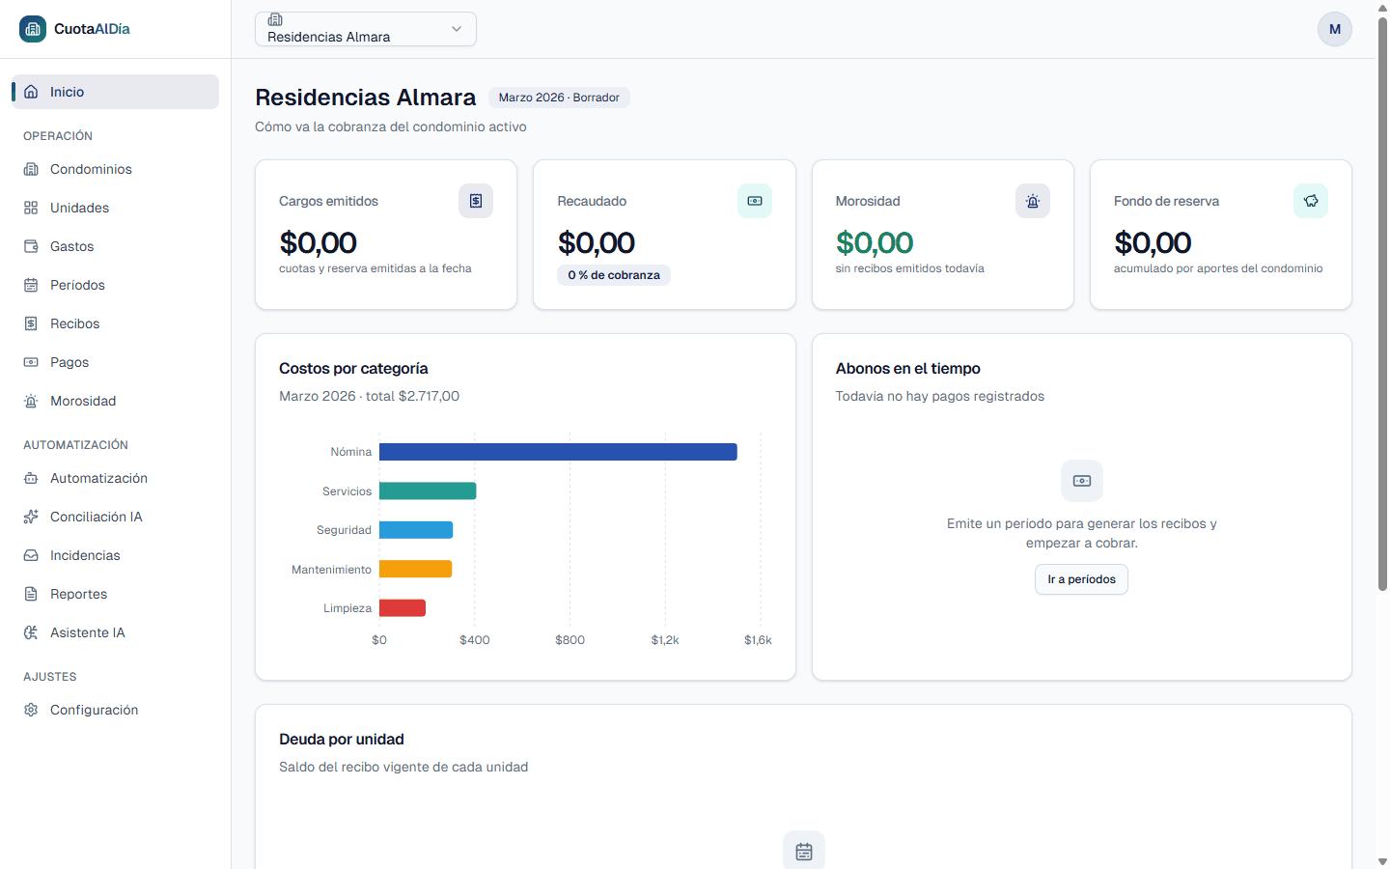Click the page vertical scrollbar
The width and height of the screenshot is (1390, 869).
click(1382, 303)
